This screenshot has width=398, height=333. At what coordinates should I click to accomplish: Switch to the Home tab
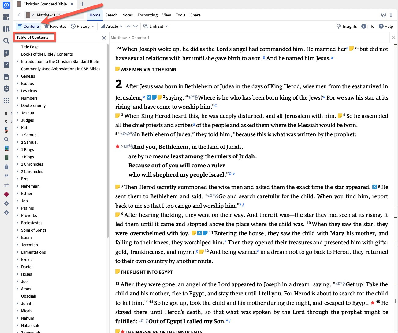(95, 15)
